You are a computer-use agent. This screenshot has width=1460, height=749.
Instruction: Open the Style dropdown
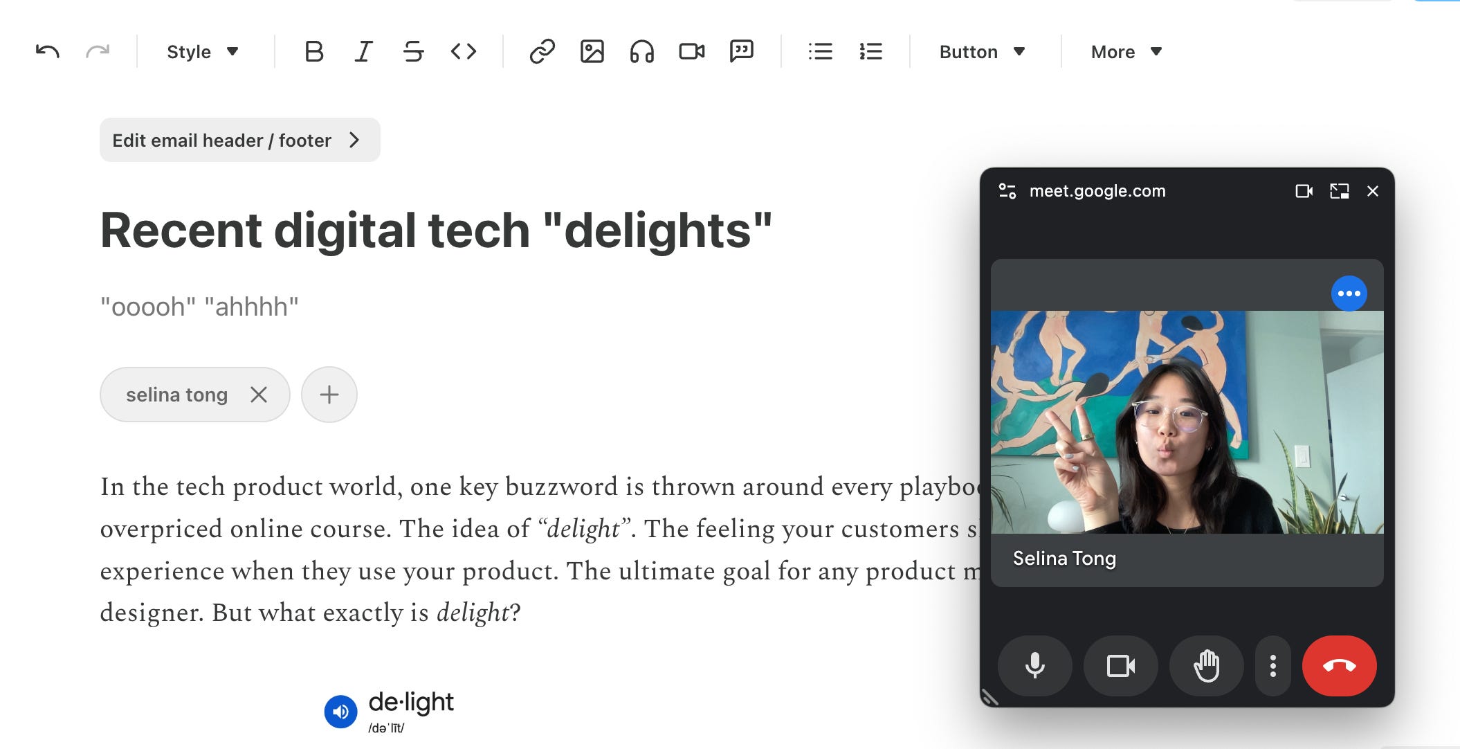[x=203, y=52]
